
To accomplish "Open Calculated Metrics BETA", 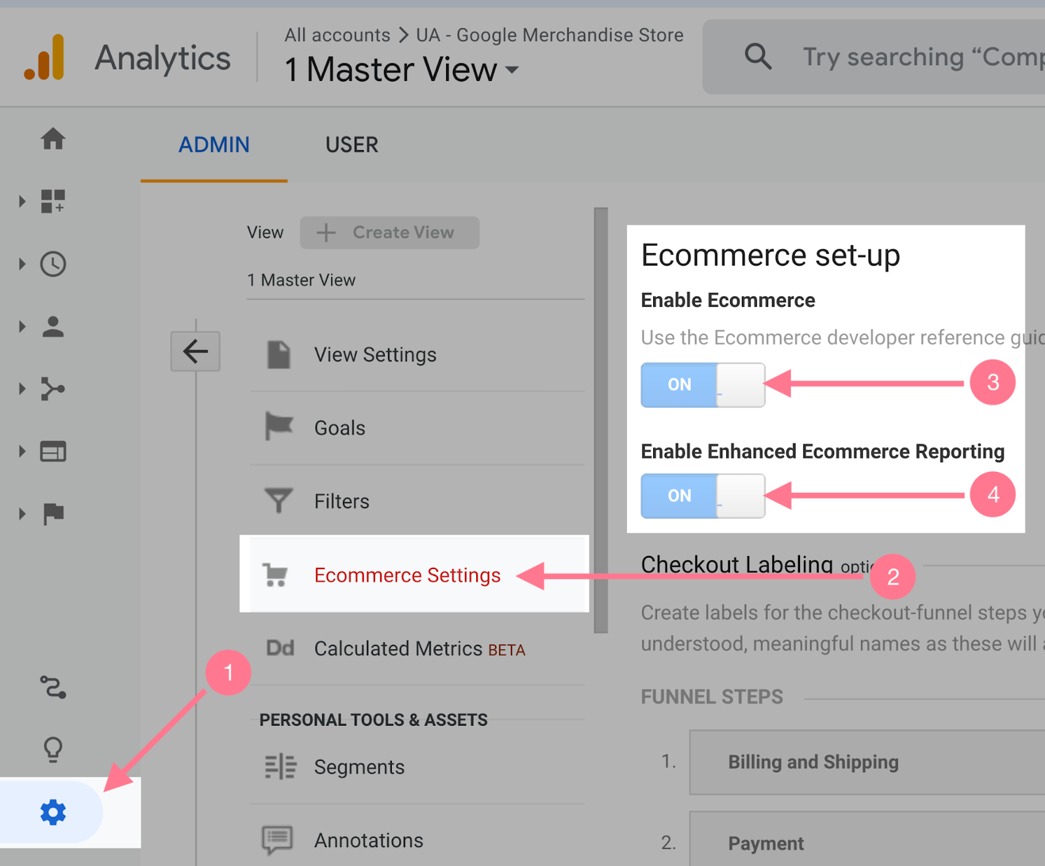I will 419,649.
